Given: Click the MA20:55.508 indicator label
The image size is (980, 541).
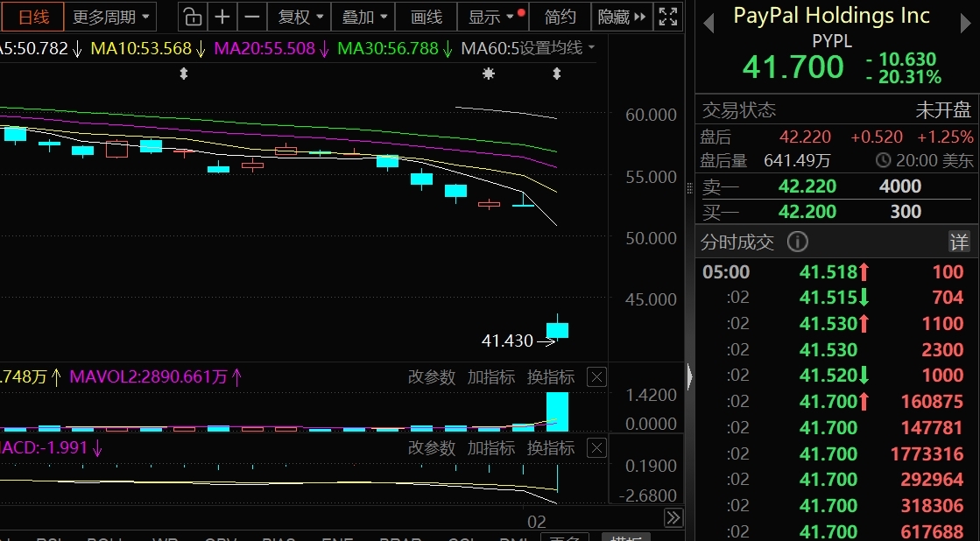Looking at the screenshot, I should click(271, 48).
